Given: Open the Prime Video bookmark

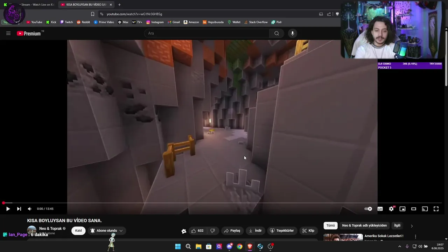Looking at the screenshot, I should pos(104,22).
